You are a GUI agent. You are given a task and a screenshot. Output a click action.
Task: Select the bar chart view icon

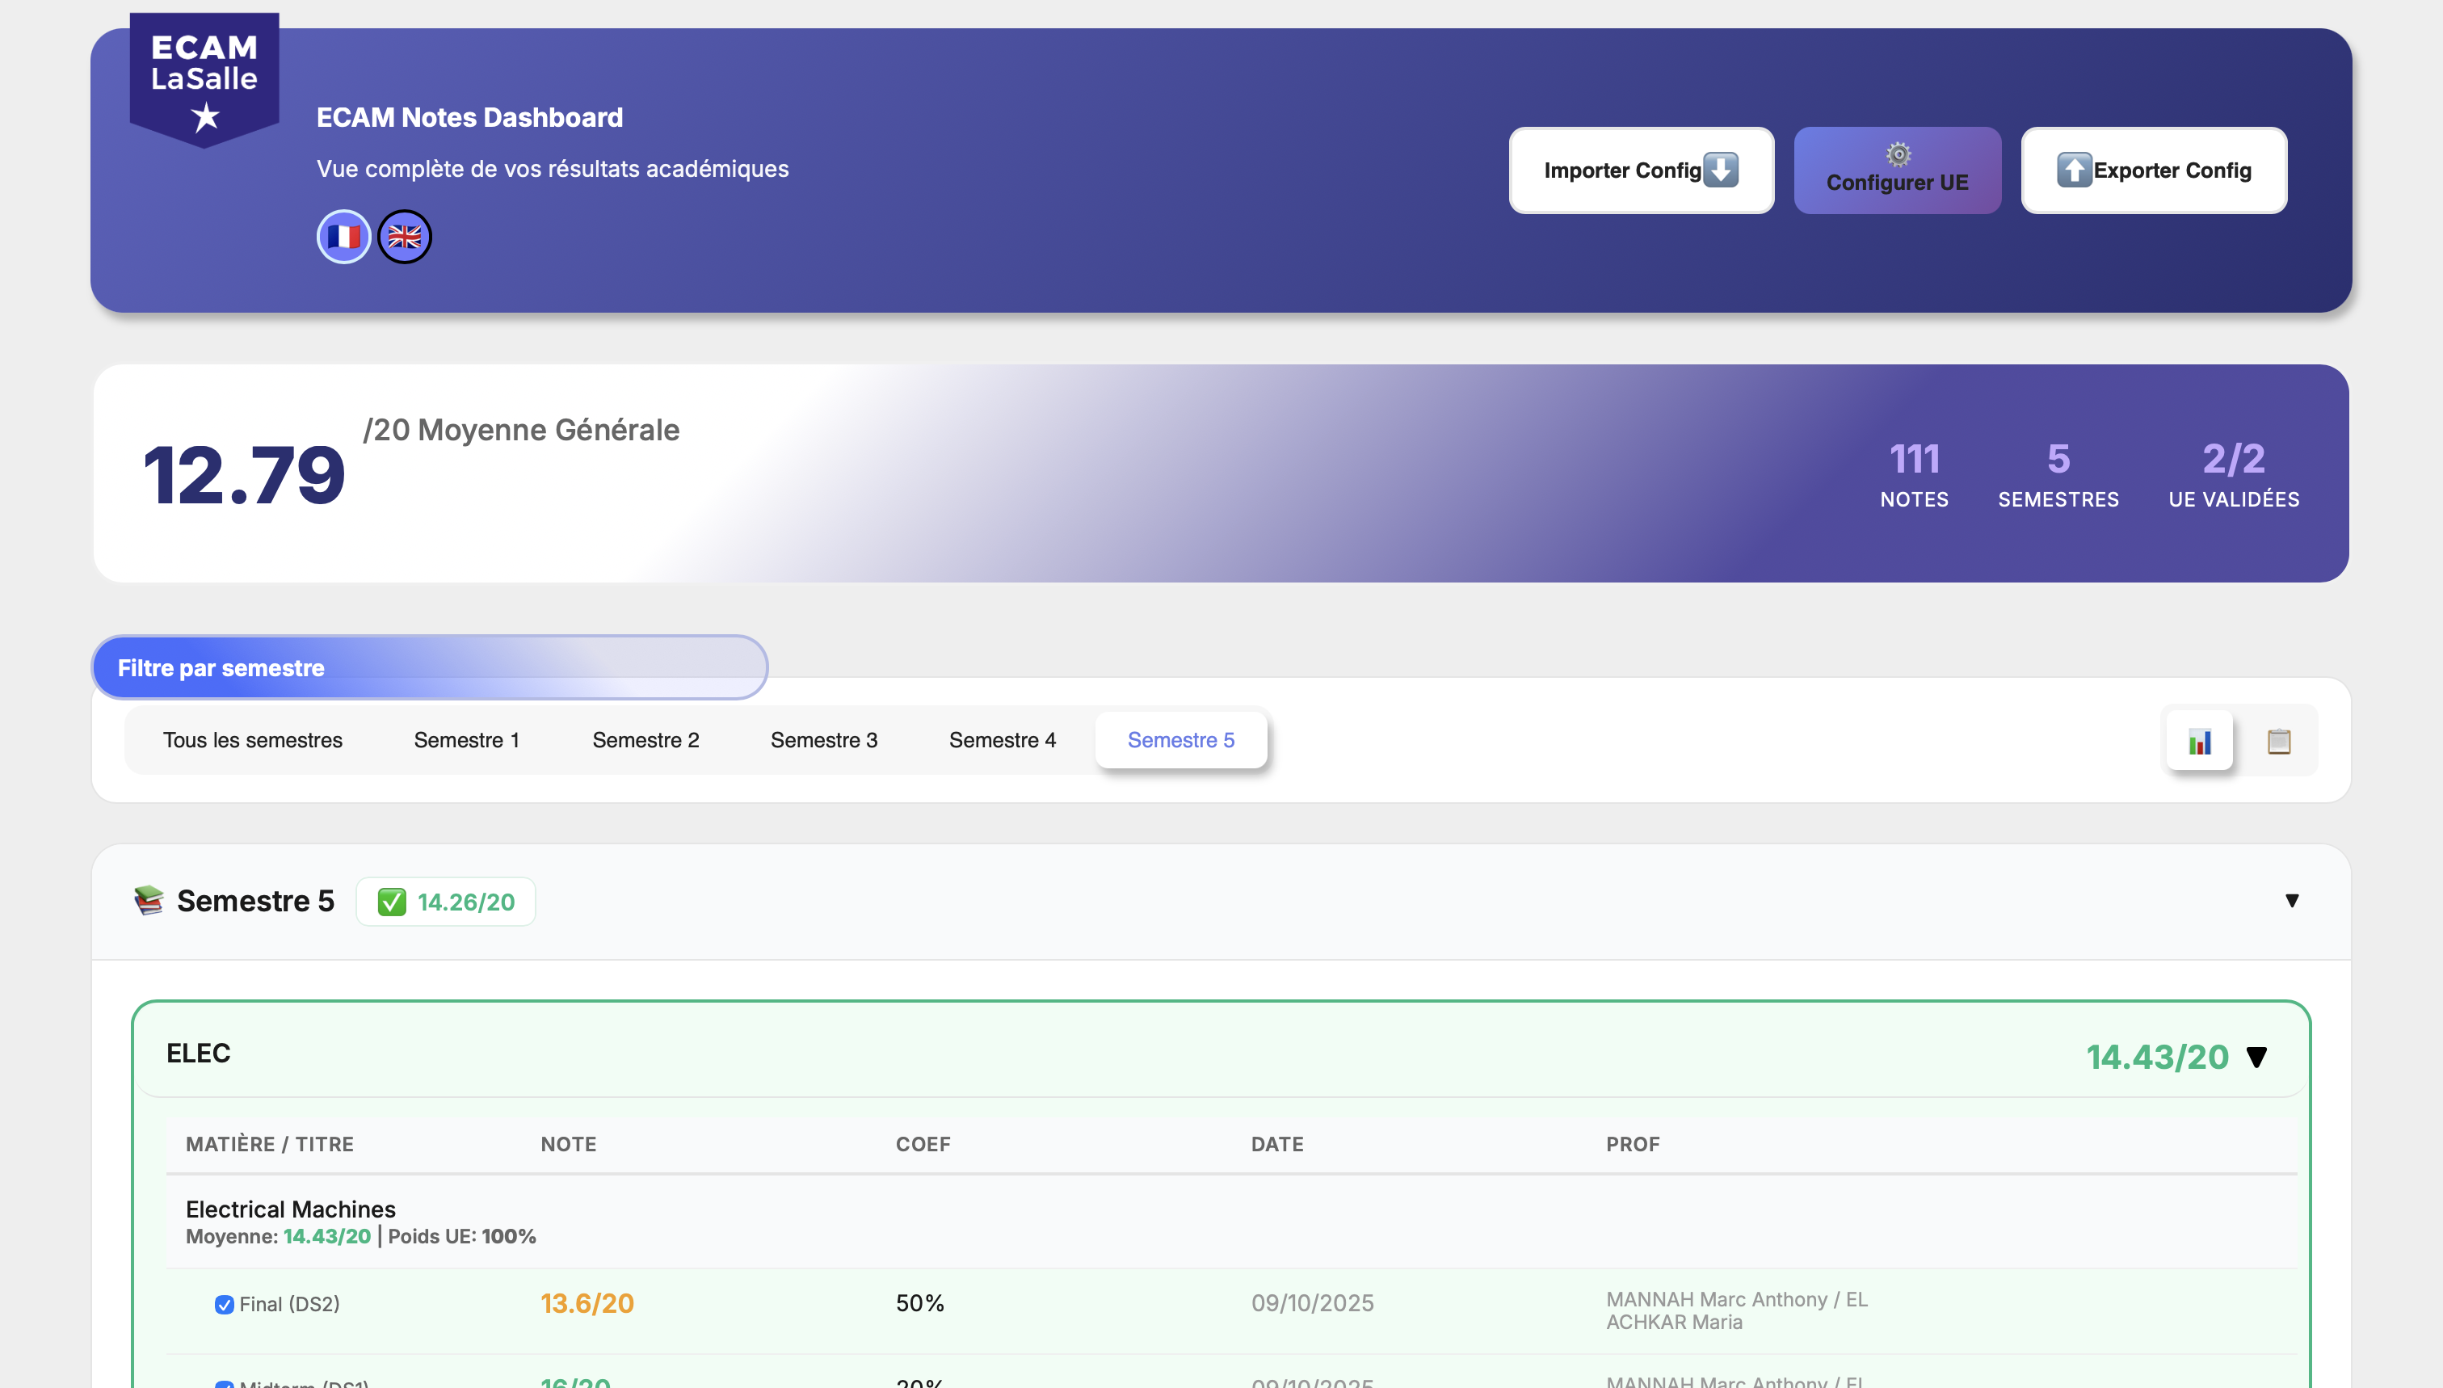point(2200,740)
